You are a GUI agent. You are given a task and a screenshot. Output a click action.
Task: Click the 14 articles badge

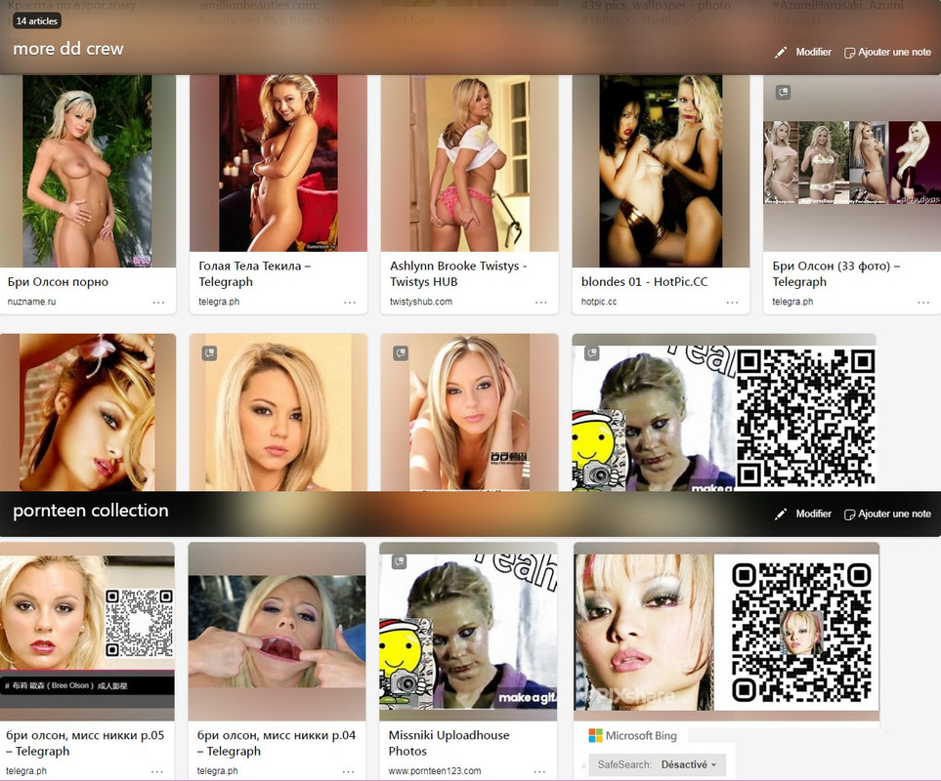click(x=37, y=21)
